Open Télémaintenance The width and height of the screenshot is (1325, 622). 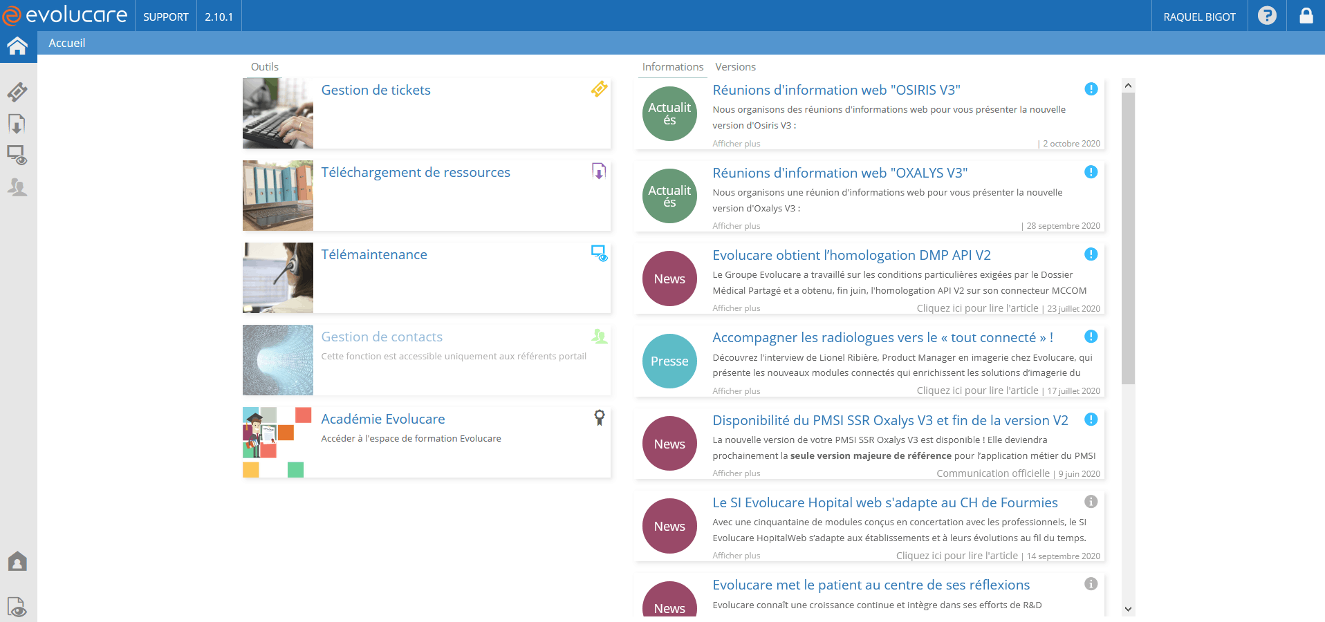point(374,254)
